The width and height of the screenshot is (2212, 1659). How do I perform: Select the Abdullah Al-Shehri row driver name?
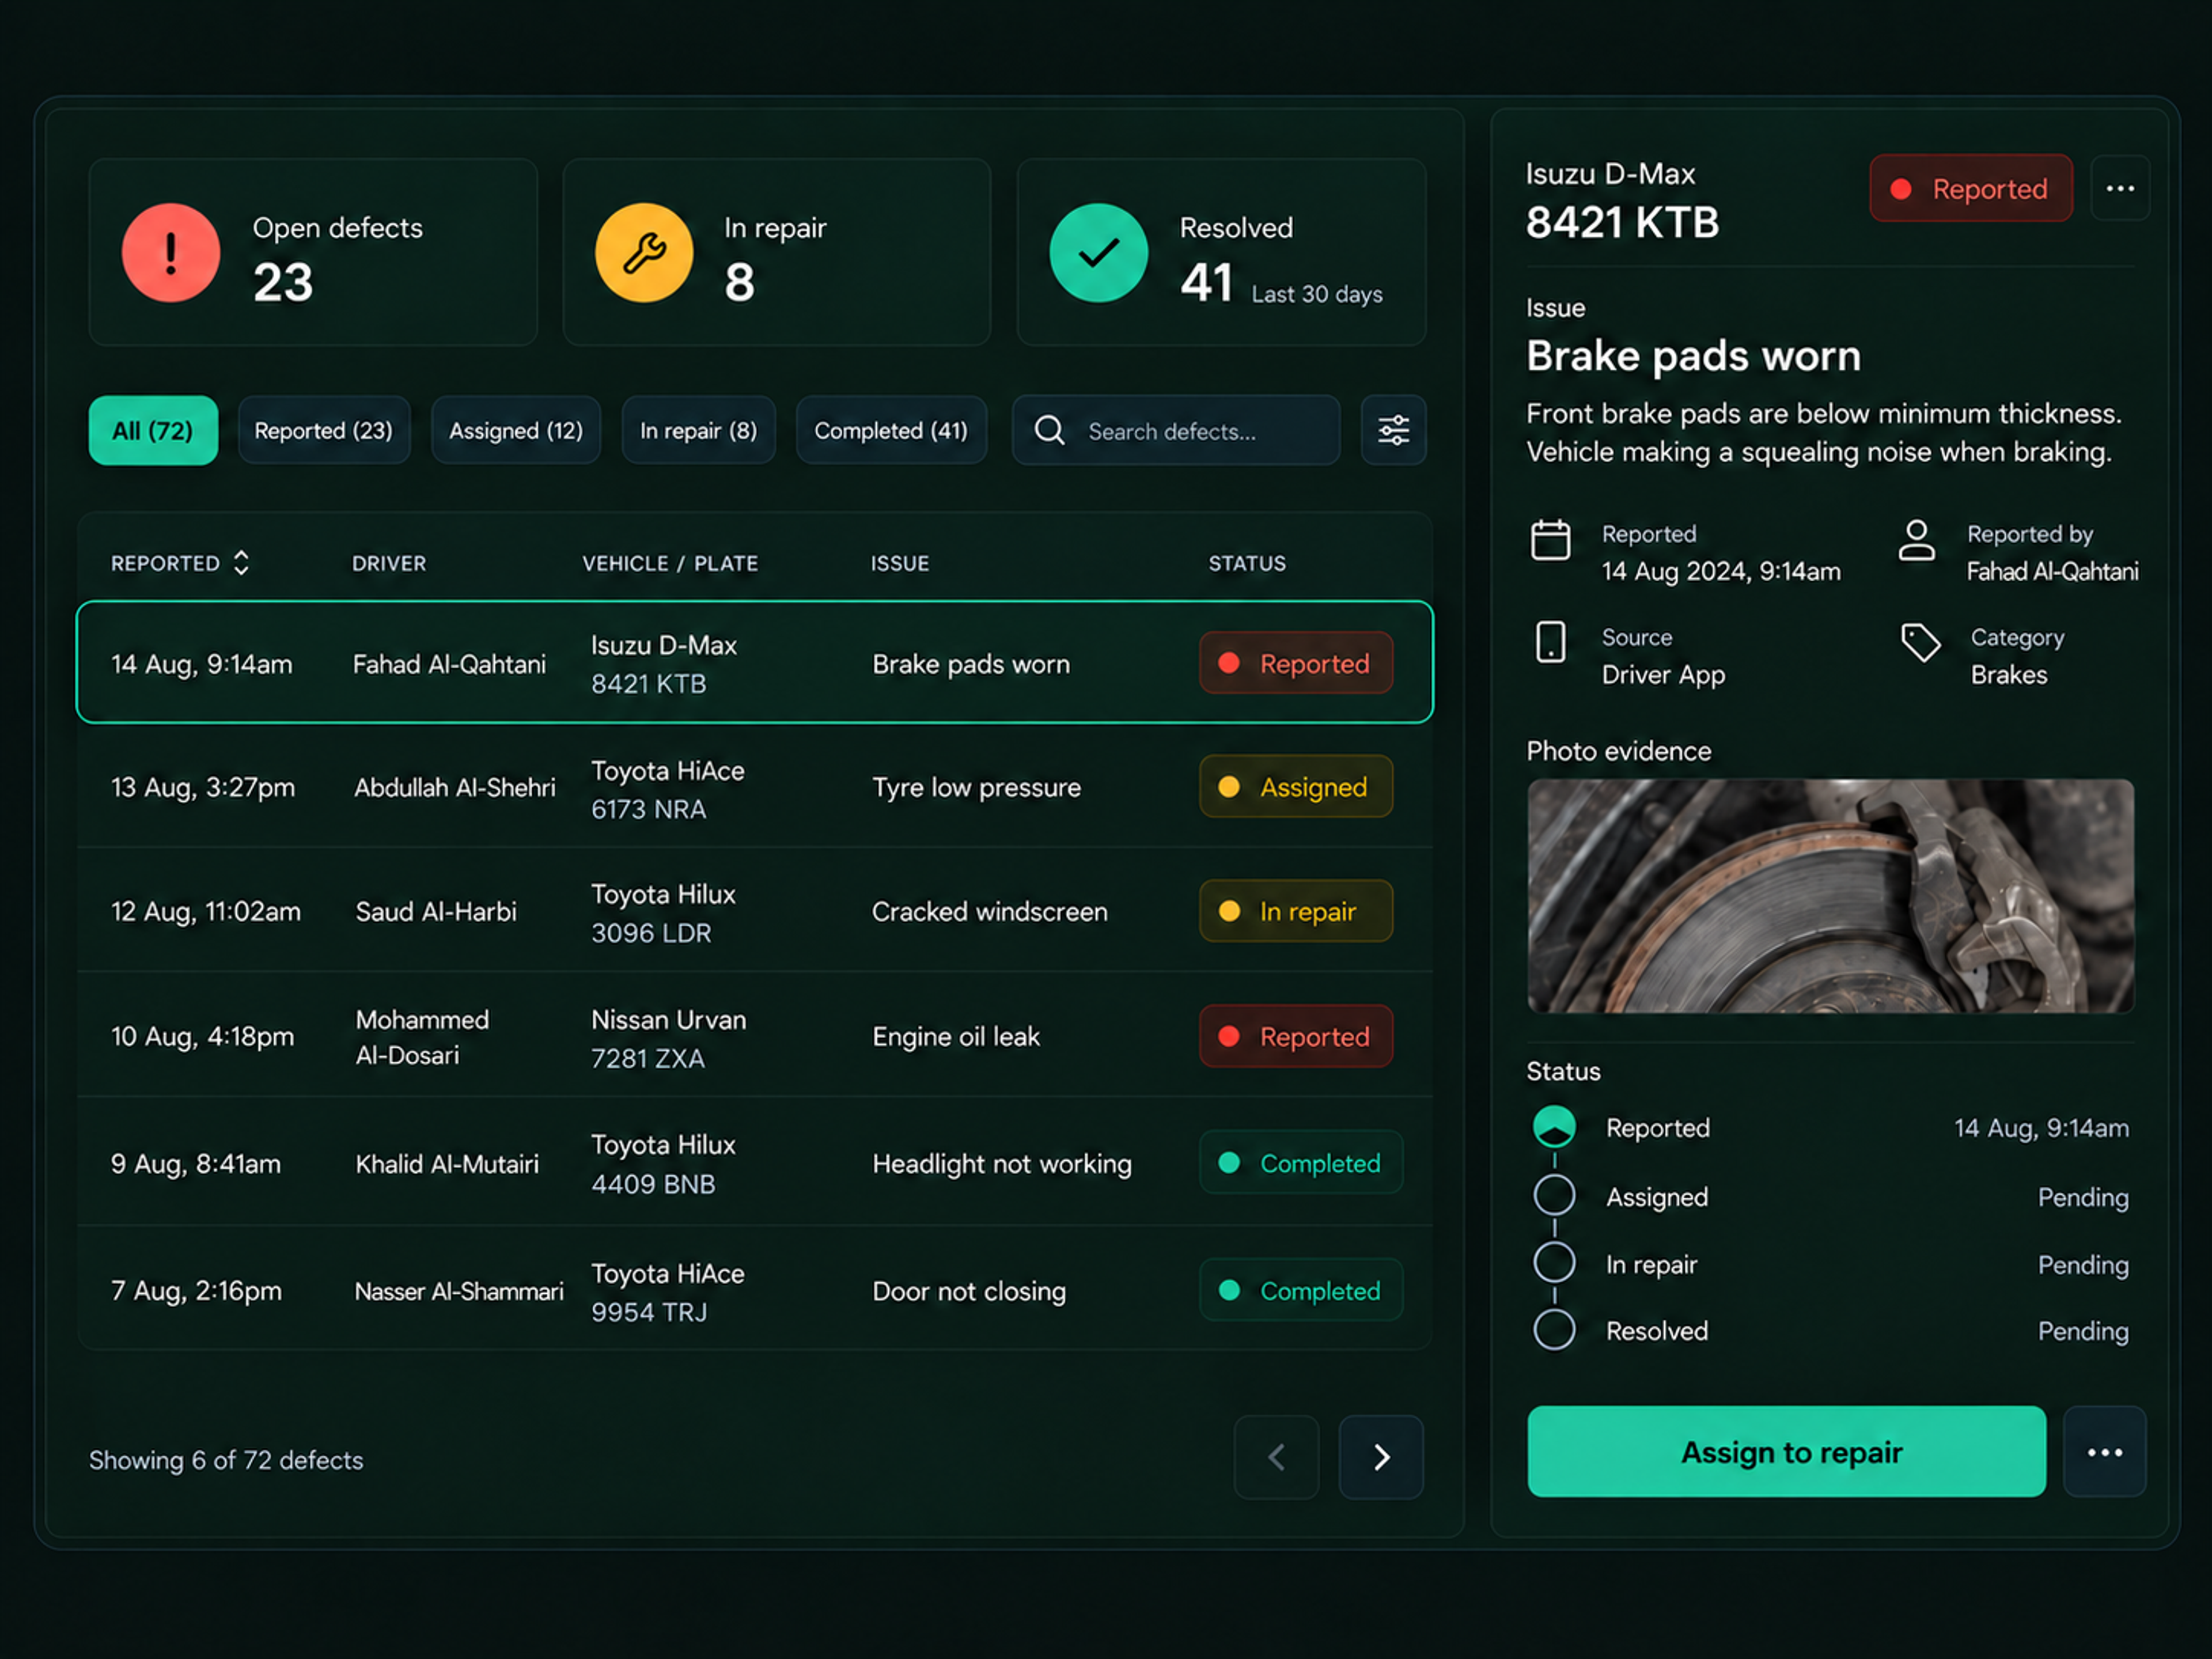(x=454, y=788)
